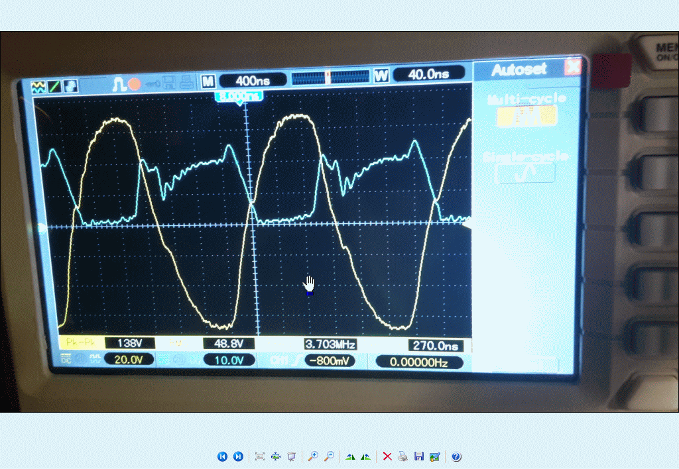Click the 400ns main timebase readout
This screenshot has height=469, width=679.
253,81
